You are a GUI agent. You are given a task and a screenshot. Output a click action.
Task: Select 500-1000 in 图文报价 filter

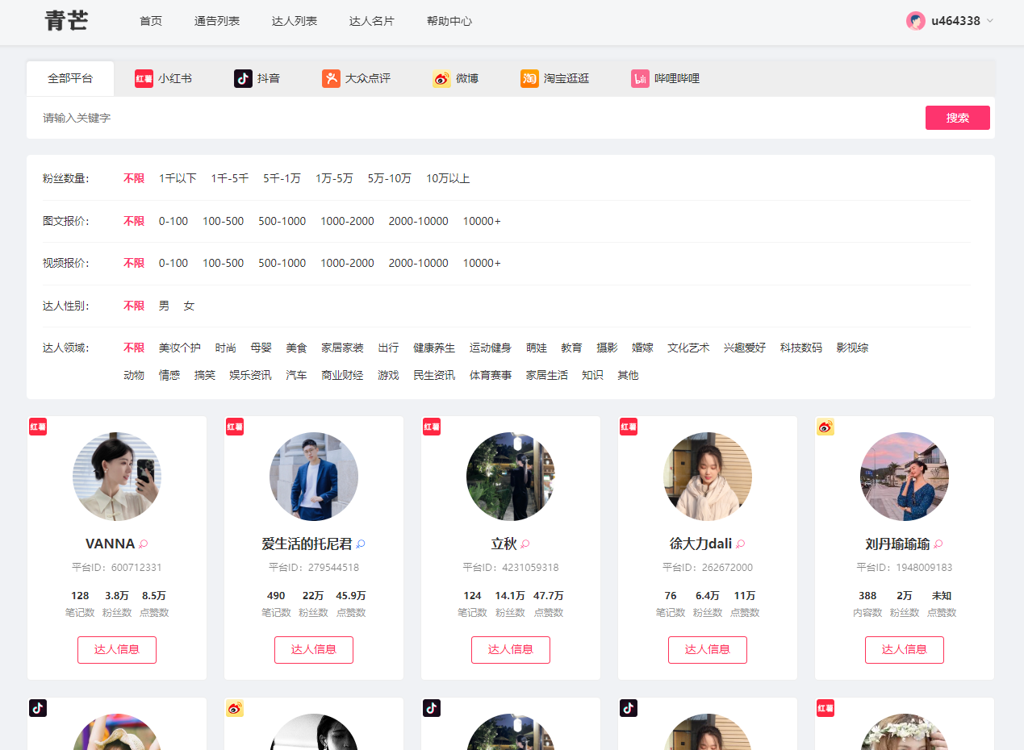tap(282, 221)
